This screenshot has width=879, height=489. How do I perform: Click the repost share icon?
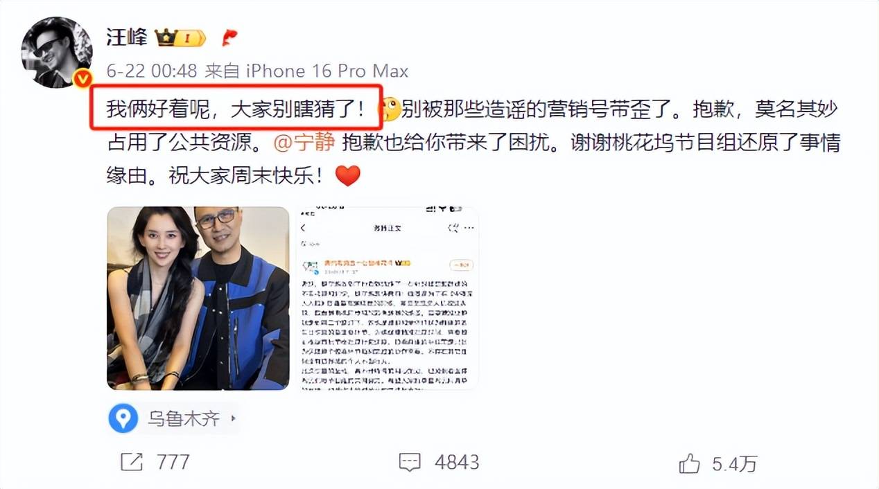click(132, 462)
